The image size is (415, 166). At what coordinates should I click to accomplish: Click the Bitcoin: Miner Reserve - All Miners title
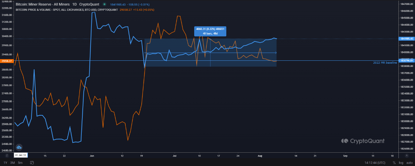coord(42,5)
